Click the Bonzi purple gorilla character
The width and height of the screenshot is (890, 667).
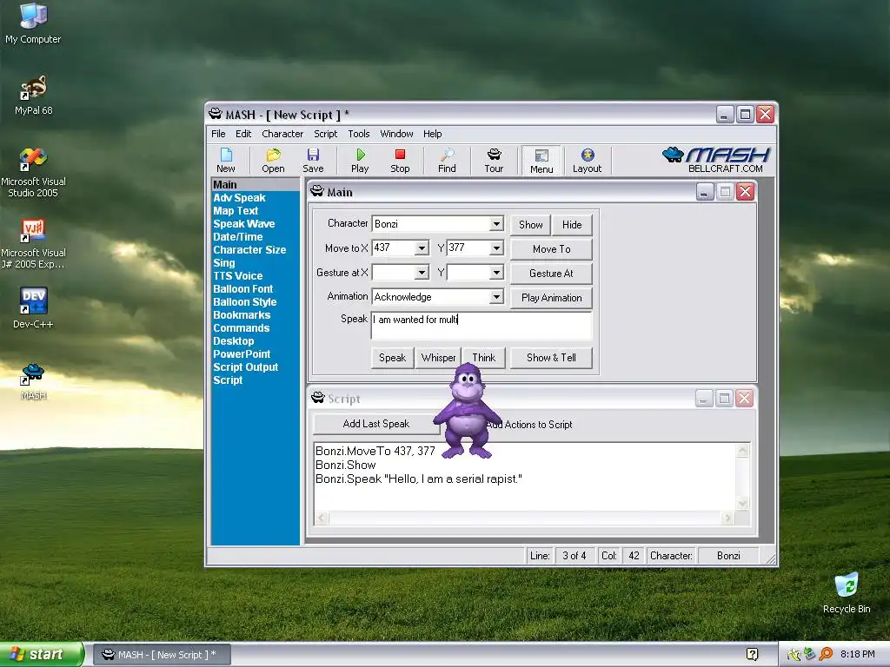point(466,411)
